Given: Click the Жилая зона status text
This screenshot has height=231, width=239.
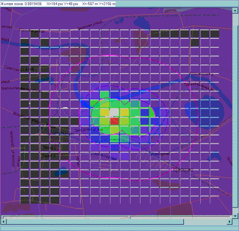Looking at the screenshot, I should coord(12,4).
